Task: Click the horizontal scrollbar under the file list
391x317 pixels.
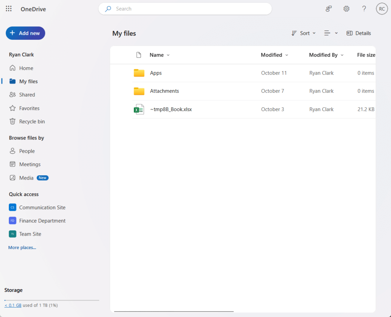Action: pyautogui.click(x=174, y=311)
